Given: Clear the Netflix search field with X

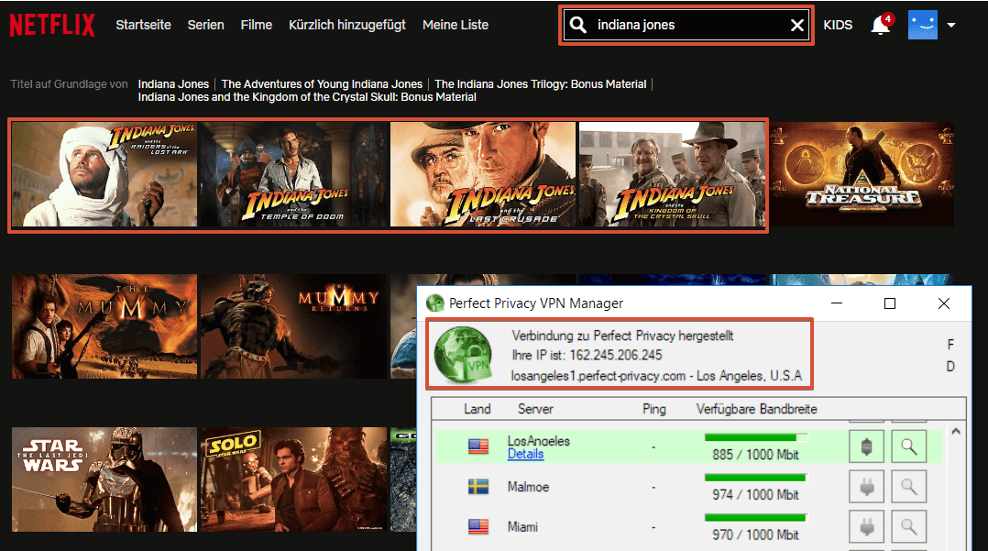Looking at the screenshot, I should click(x=797, y=26).
